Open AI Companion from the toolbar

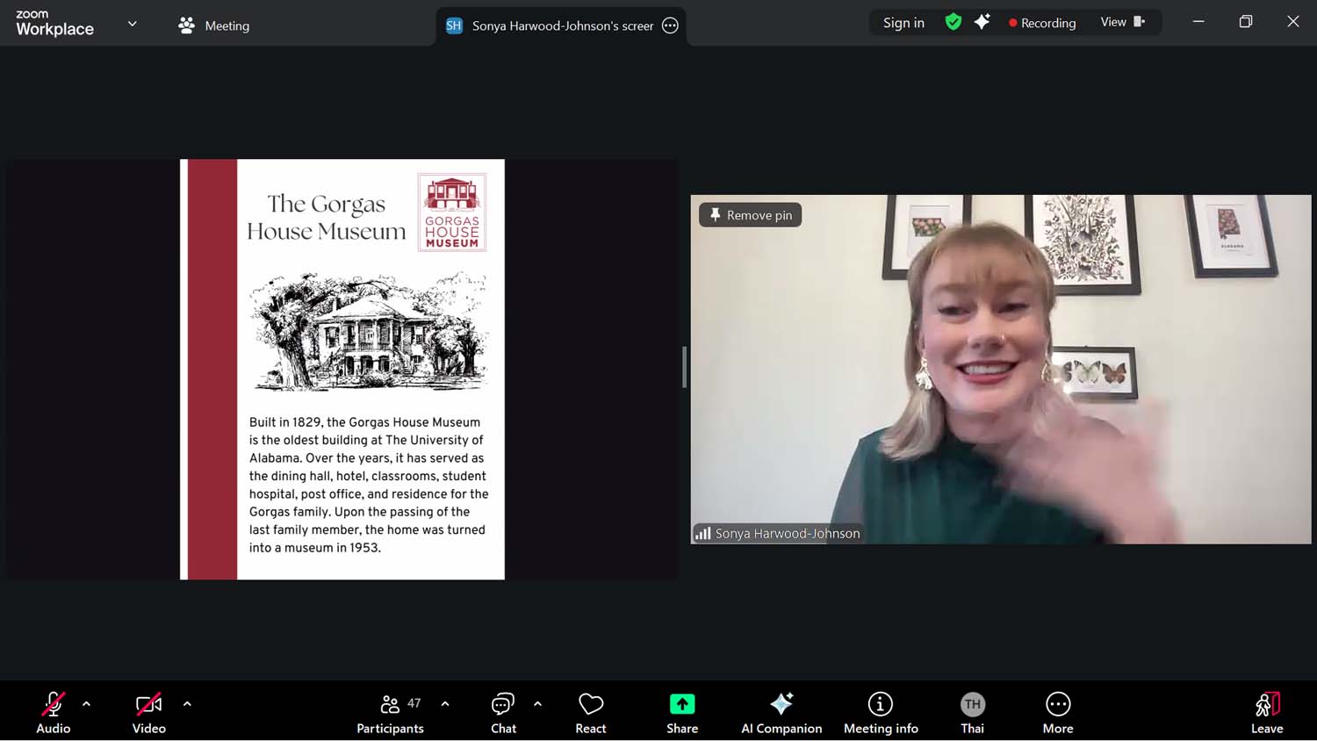(781, 712)
